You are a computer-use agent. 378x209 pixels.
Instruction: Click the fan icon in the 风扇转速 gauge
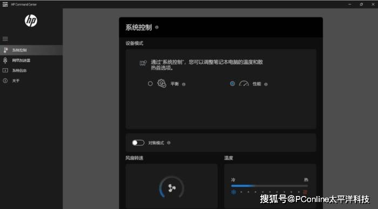(x=172, y=188)
